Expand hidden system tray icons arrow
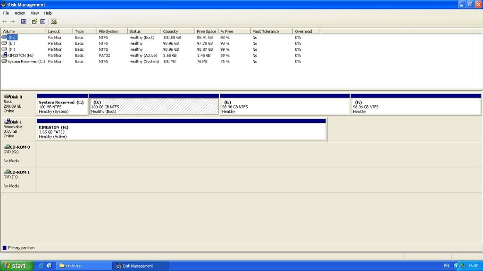Viewport: 483px width, 271px height. [x=456, y=266]
